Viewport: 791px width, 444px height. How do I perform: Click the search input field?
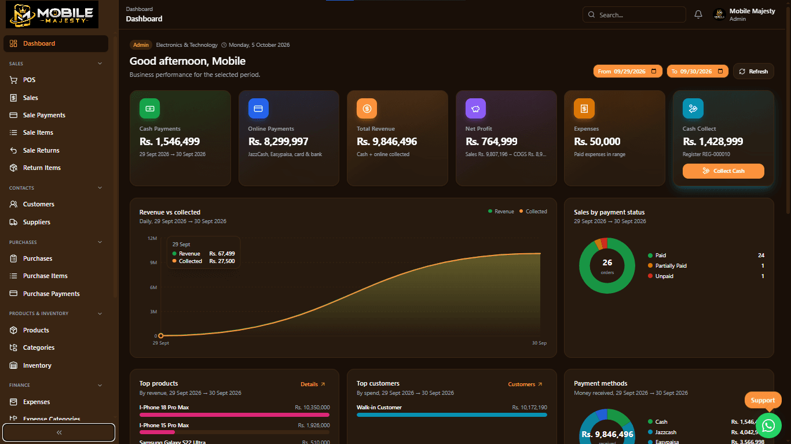tap(634, 14)
